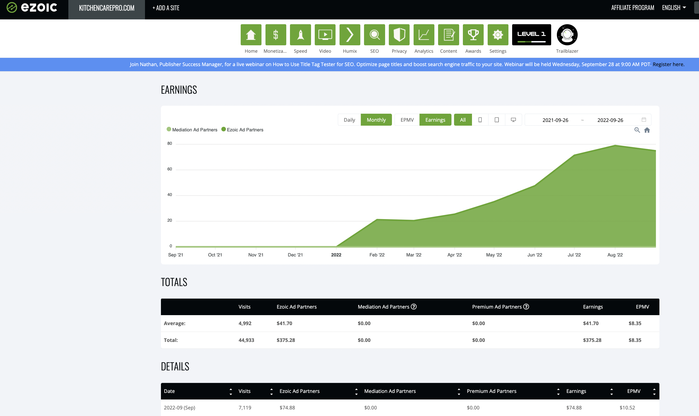Click the Ezoic logo
699x416 pixels.
tap(32, 8)
